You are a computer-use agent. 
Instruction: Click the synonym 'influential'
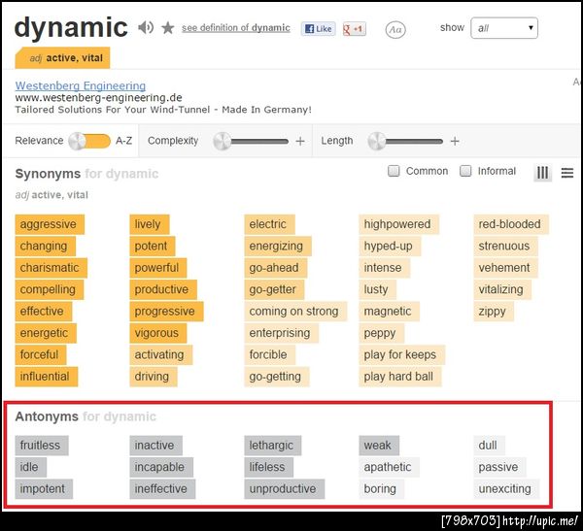pos(47,377)
